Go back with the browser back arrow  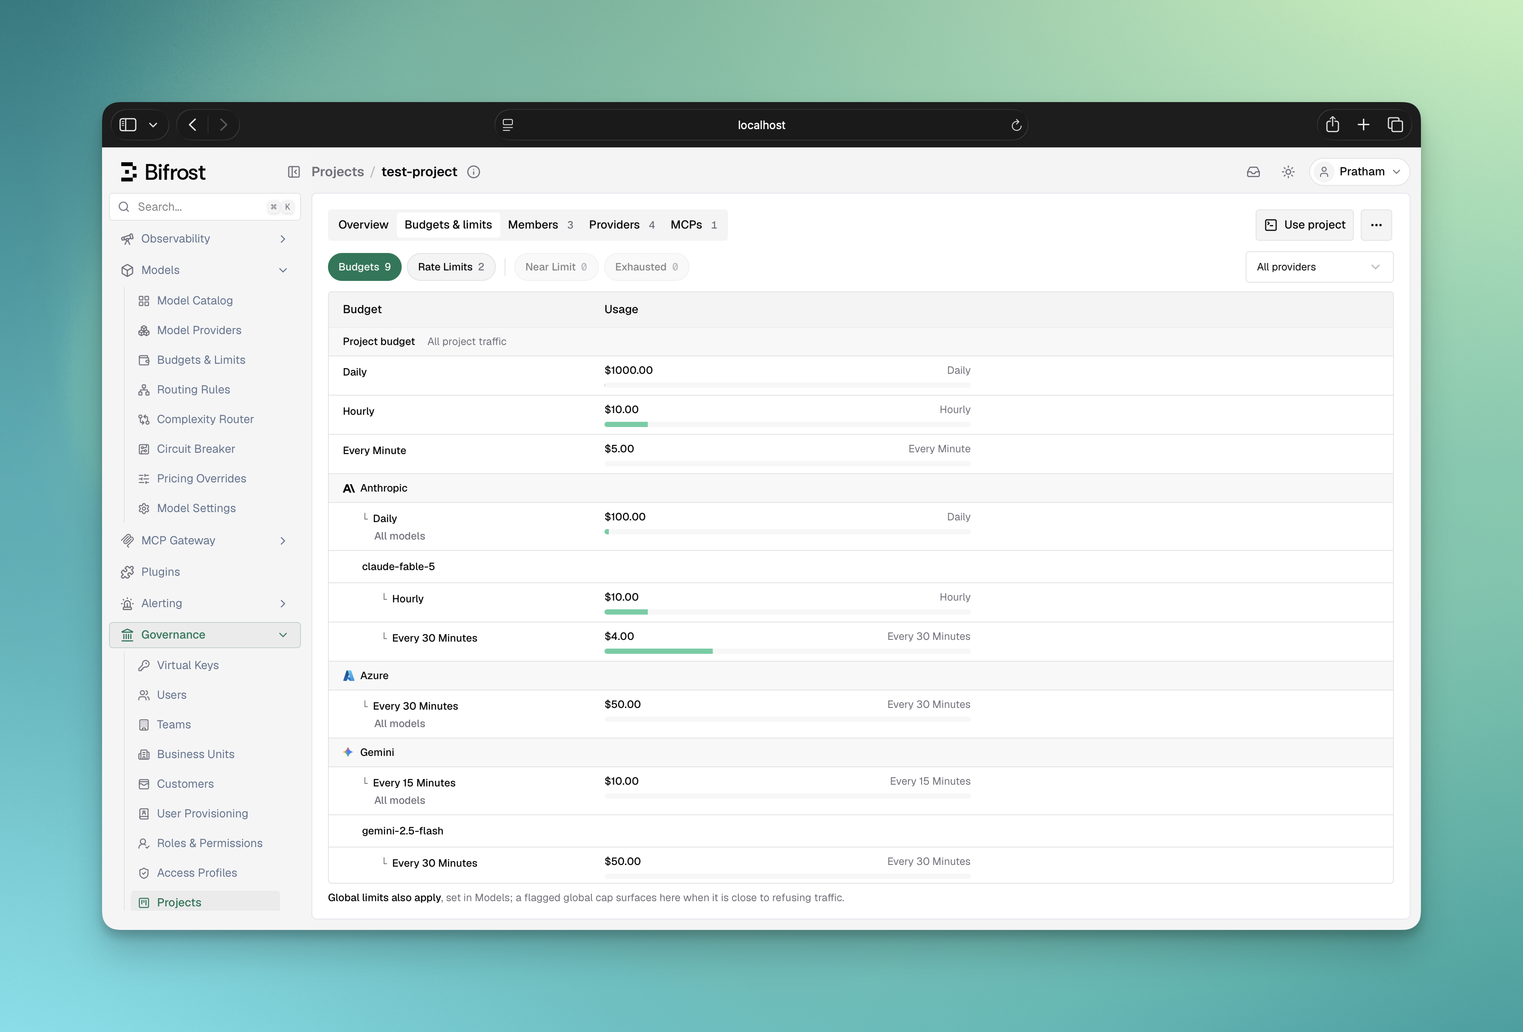pyautogui.click(x=193, y=124)
